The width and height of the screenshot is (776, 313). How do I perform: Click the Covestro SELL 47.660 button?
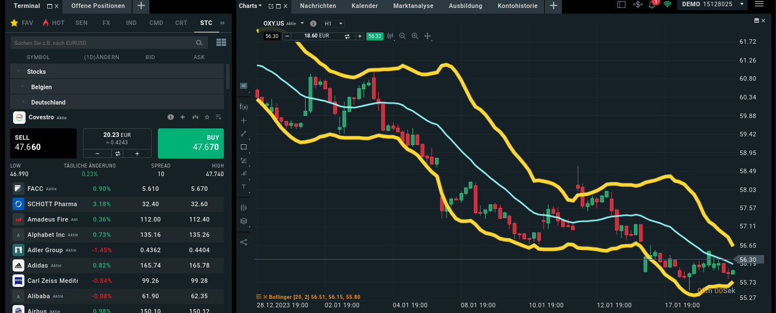(x=43, y=143)
